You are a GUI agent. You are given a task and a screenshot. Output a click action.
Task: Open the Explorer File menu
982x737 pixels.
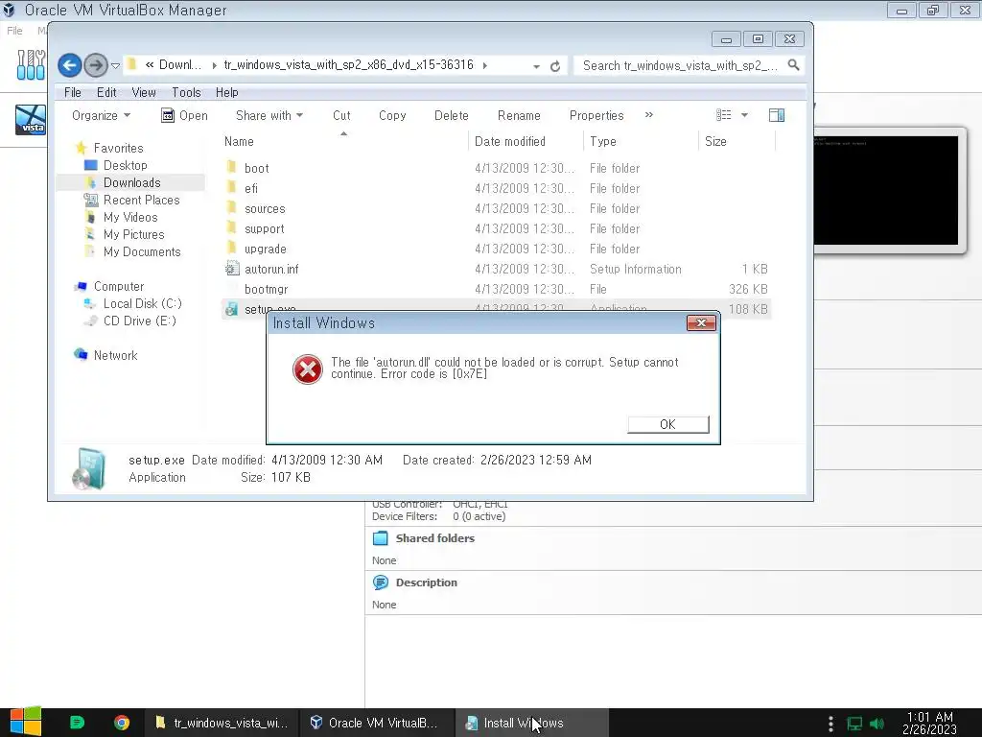pos(73,92)
